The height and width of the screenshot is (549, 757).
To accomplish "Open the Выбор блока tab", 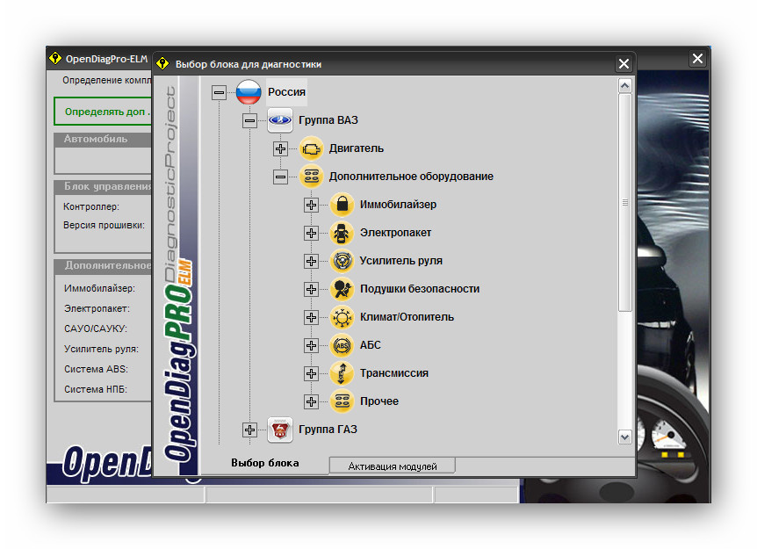I will pyautogui.click(x=264, y=463).
